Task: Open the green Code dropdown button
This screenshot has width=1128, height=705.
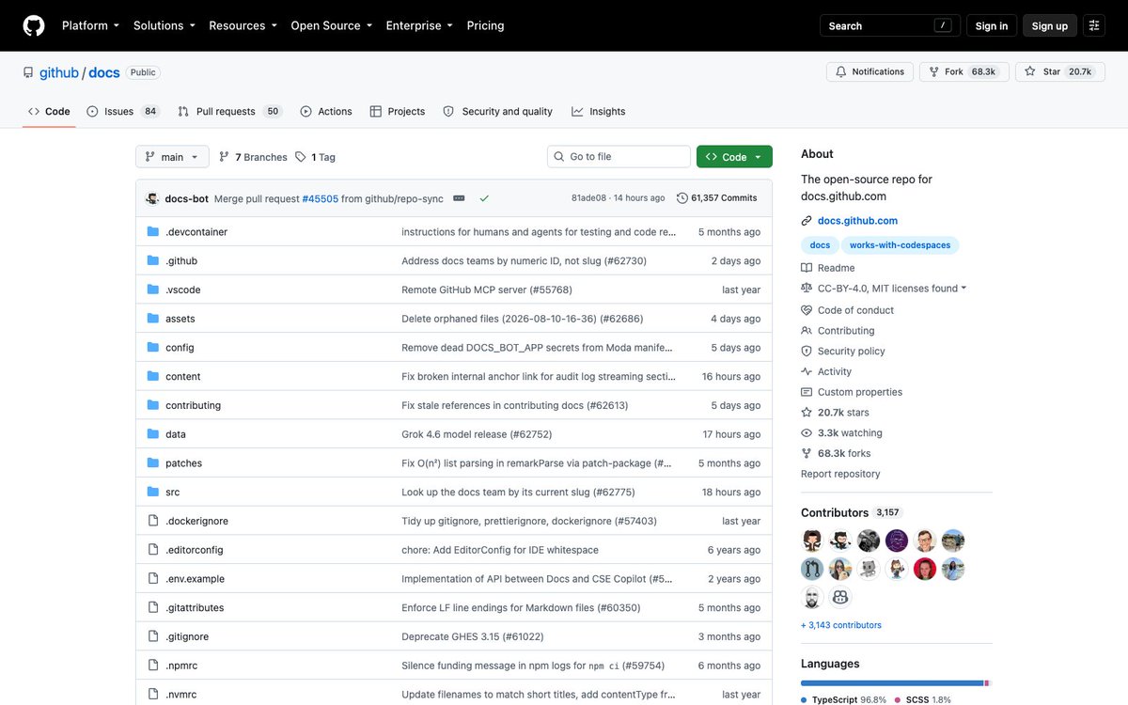Action: [734, 157]
